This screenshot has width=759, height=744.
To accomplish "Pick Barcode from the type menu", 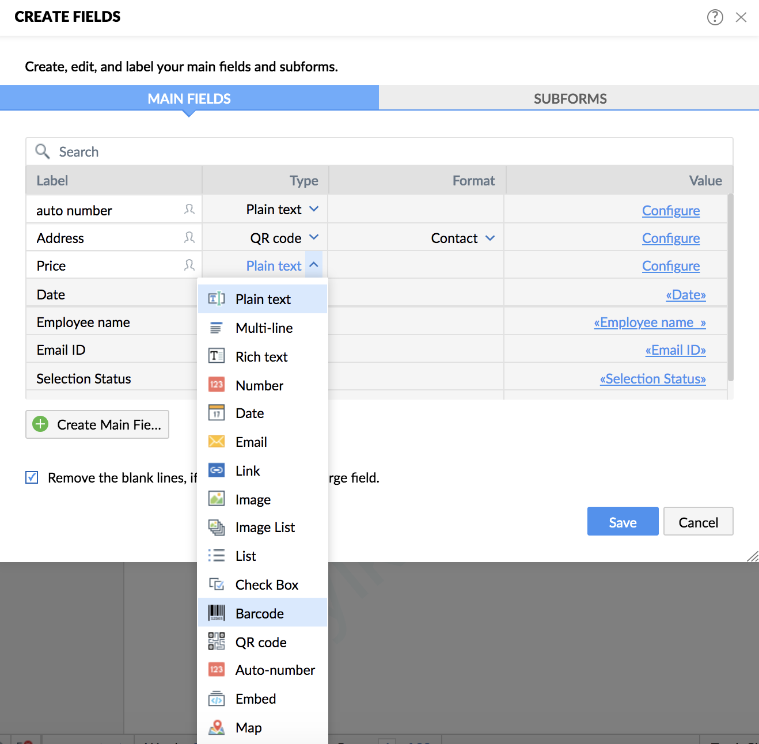I will point(263,613).
